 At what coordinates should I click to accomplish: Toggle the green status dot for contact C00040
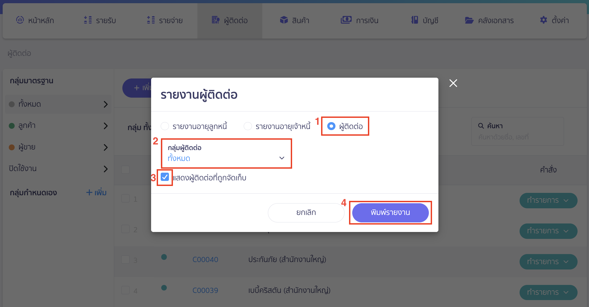click(164, 257)
